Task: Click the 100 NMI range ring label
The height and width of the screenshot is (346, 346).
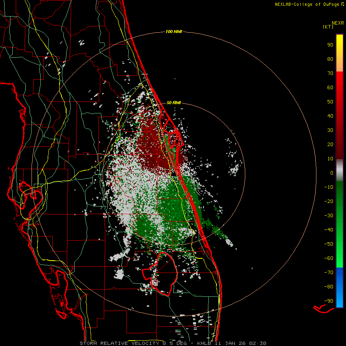Action: coord(174,32)
